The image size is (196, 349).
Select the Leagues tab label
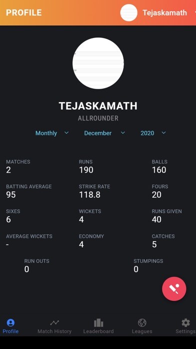point(142,331)
